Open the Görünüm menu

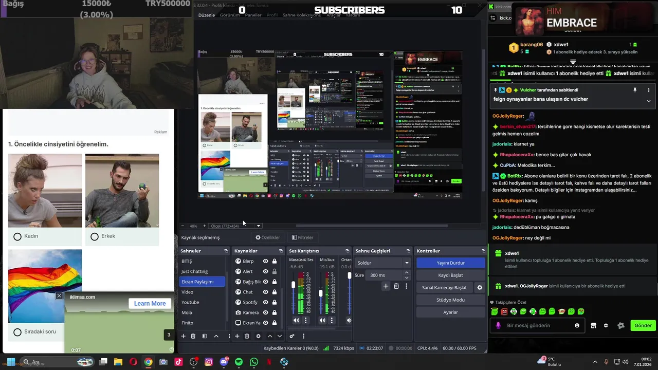coord(230,15)
